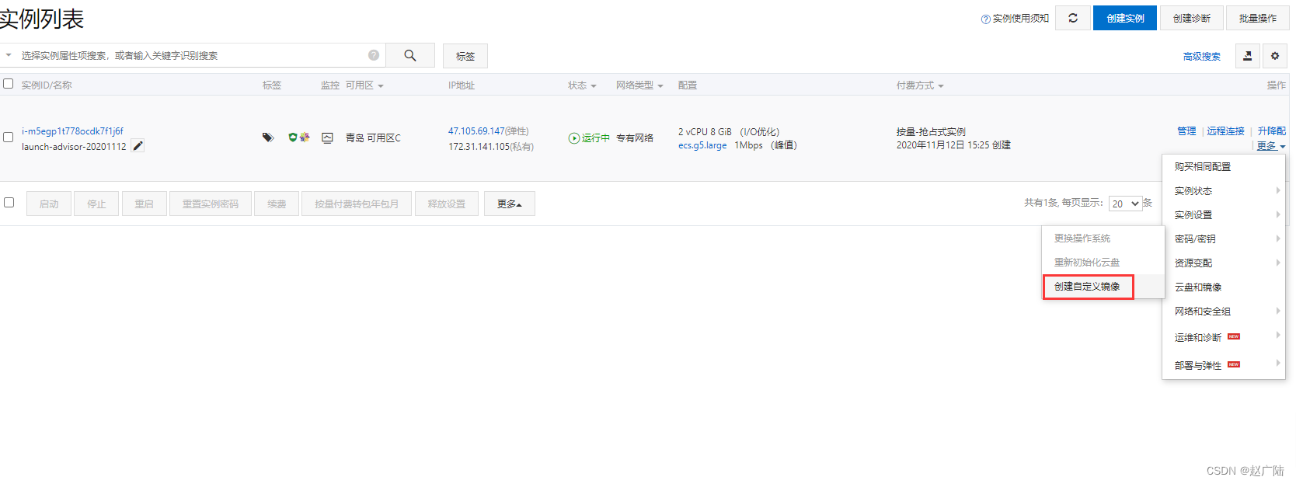Expand the 密码/密钥 submenu
The width and height of the screenshot is (1296, 484).
(1224, 239)
